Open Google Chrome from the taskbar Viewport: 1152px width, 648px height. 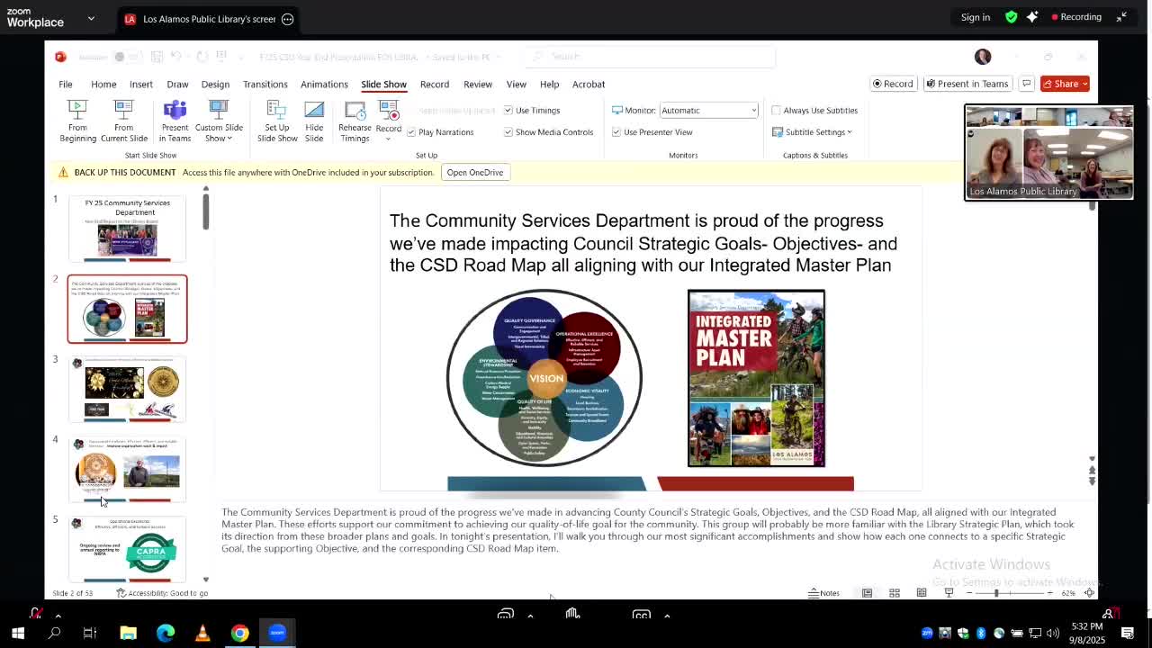tap(239, 633)
